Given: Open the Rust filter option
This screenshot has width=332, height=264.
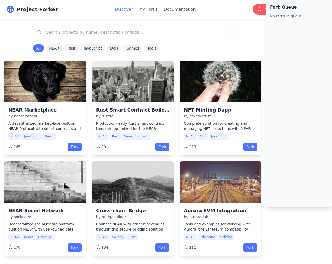Looking at the screenshot, I should (x=71, y=48).
